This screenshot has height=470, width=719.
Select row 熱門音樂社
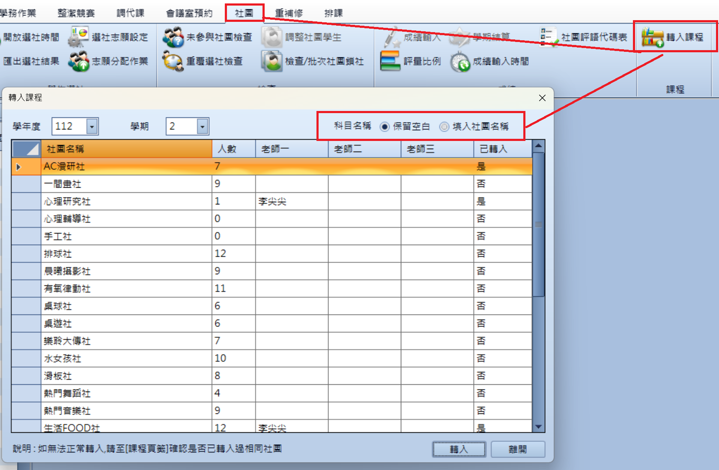pos(272,410)
